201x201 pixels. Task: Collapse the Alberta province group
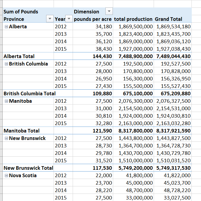point(6,27)
